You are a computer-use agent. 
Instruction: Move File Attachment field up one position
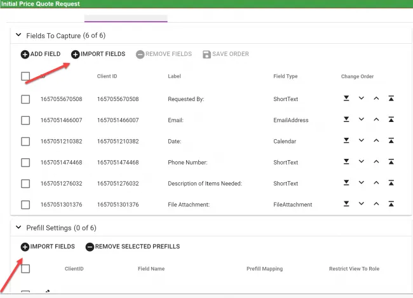(x=376, y=205)
